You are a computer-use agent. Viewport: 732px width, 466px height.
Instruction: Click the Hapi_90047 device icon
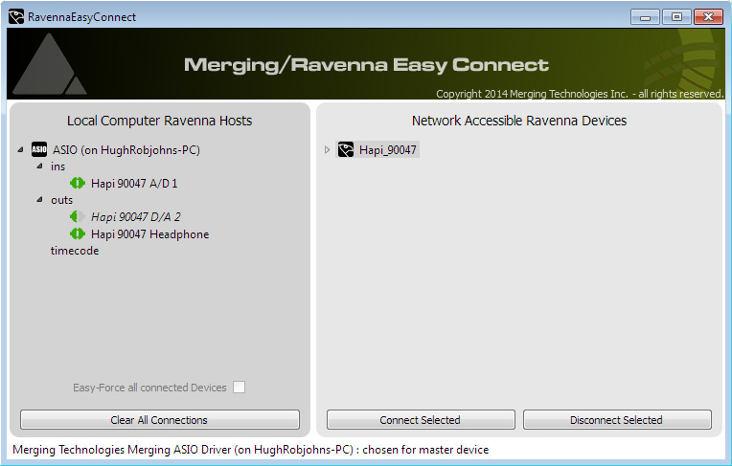click(x=346, y=149)
